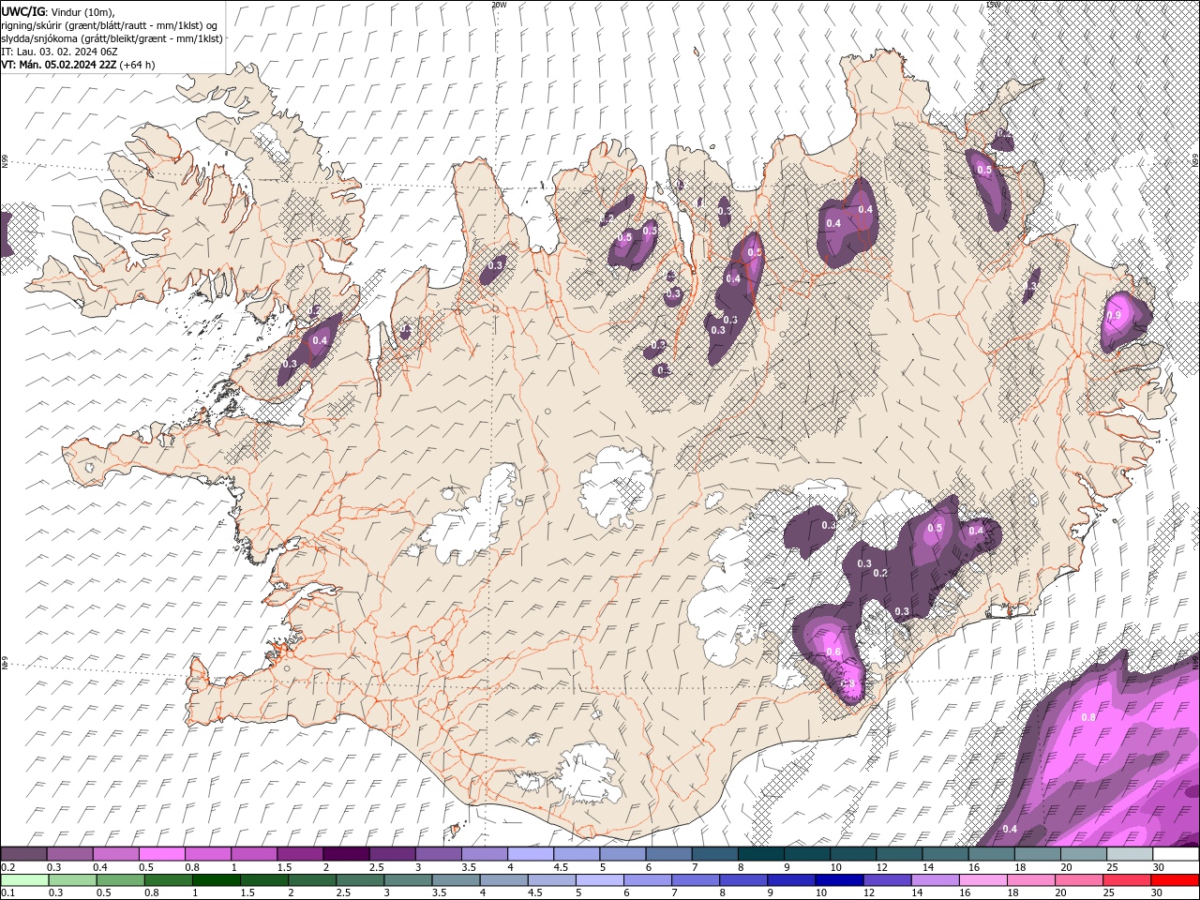Click the '3.5' label on the upper snow scale
Screen dimensions: 1200x900
pyautogui.click(x=467, y=867)
